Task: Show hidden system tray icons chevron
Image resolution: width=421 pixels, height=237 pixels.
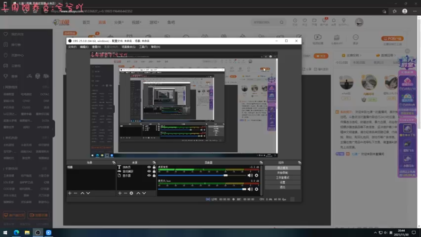Action: tap(375, 233)
